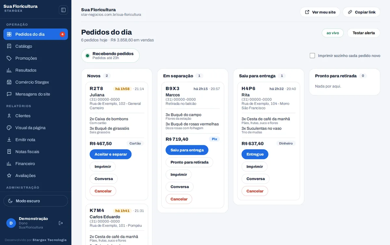This screenshot has height=245, width=390.
Task: Click the logout icon beside Demonstração
Action: click(x=61, y=223)
